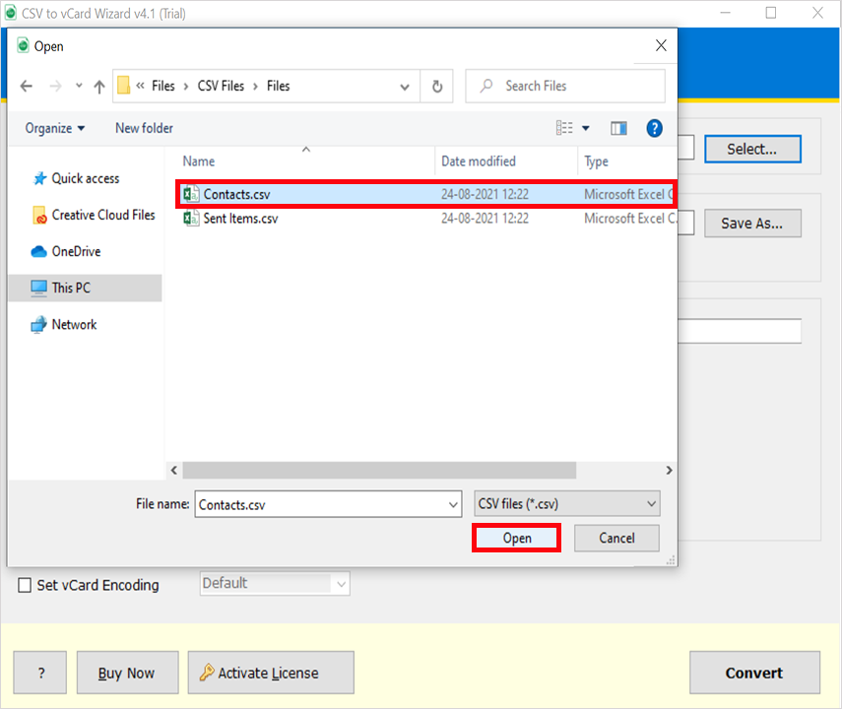This screenshot has height=709, width=842.
Task: Click the Search Files box
Action: point(565,86)
